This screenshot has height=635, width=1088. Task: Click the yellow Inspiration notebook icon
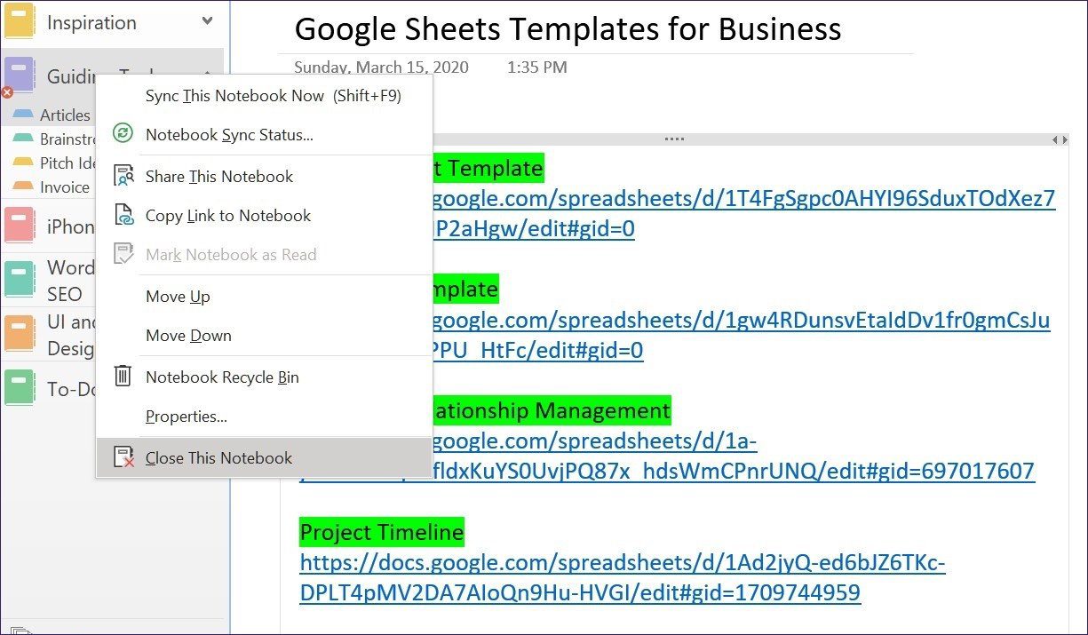tap(19, 21)
